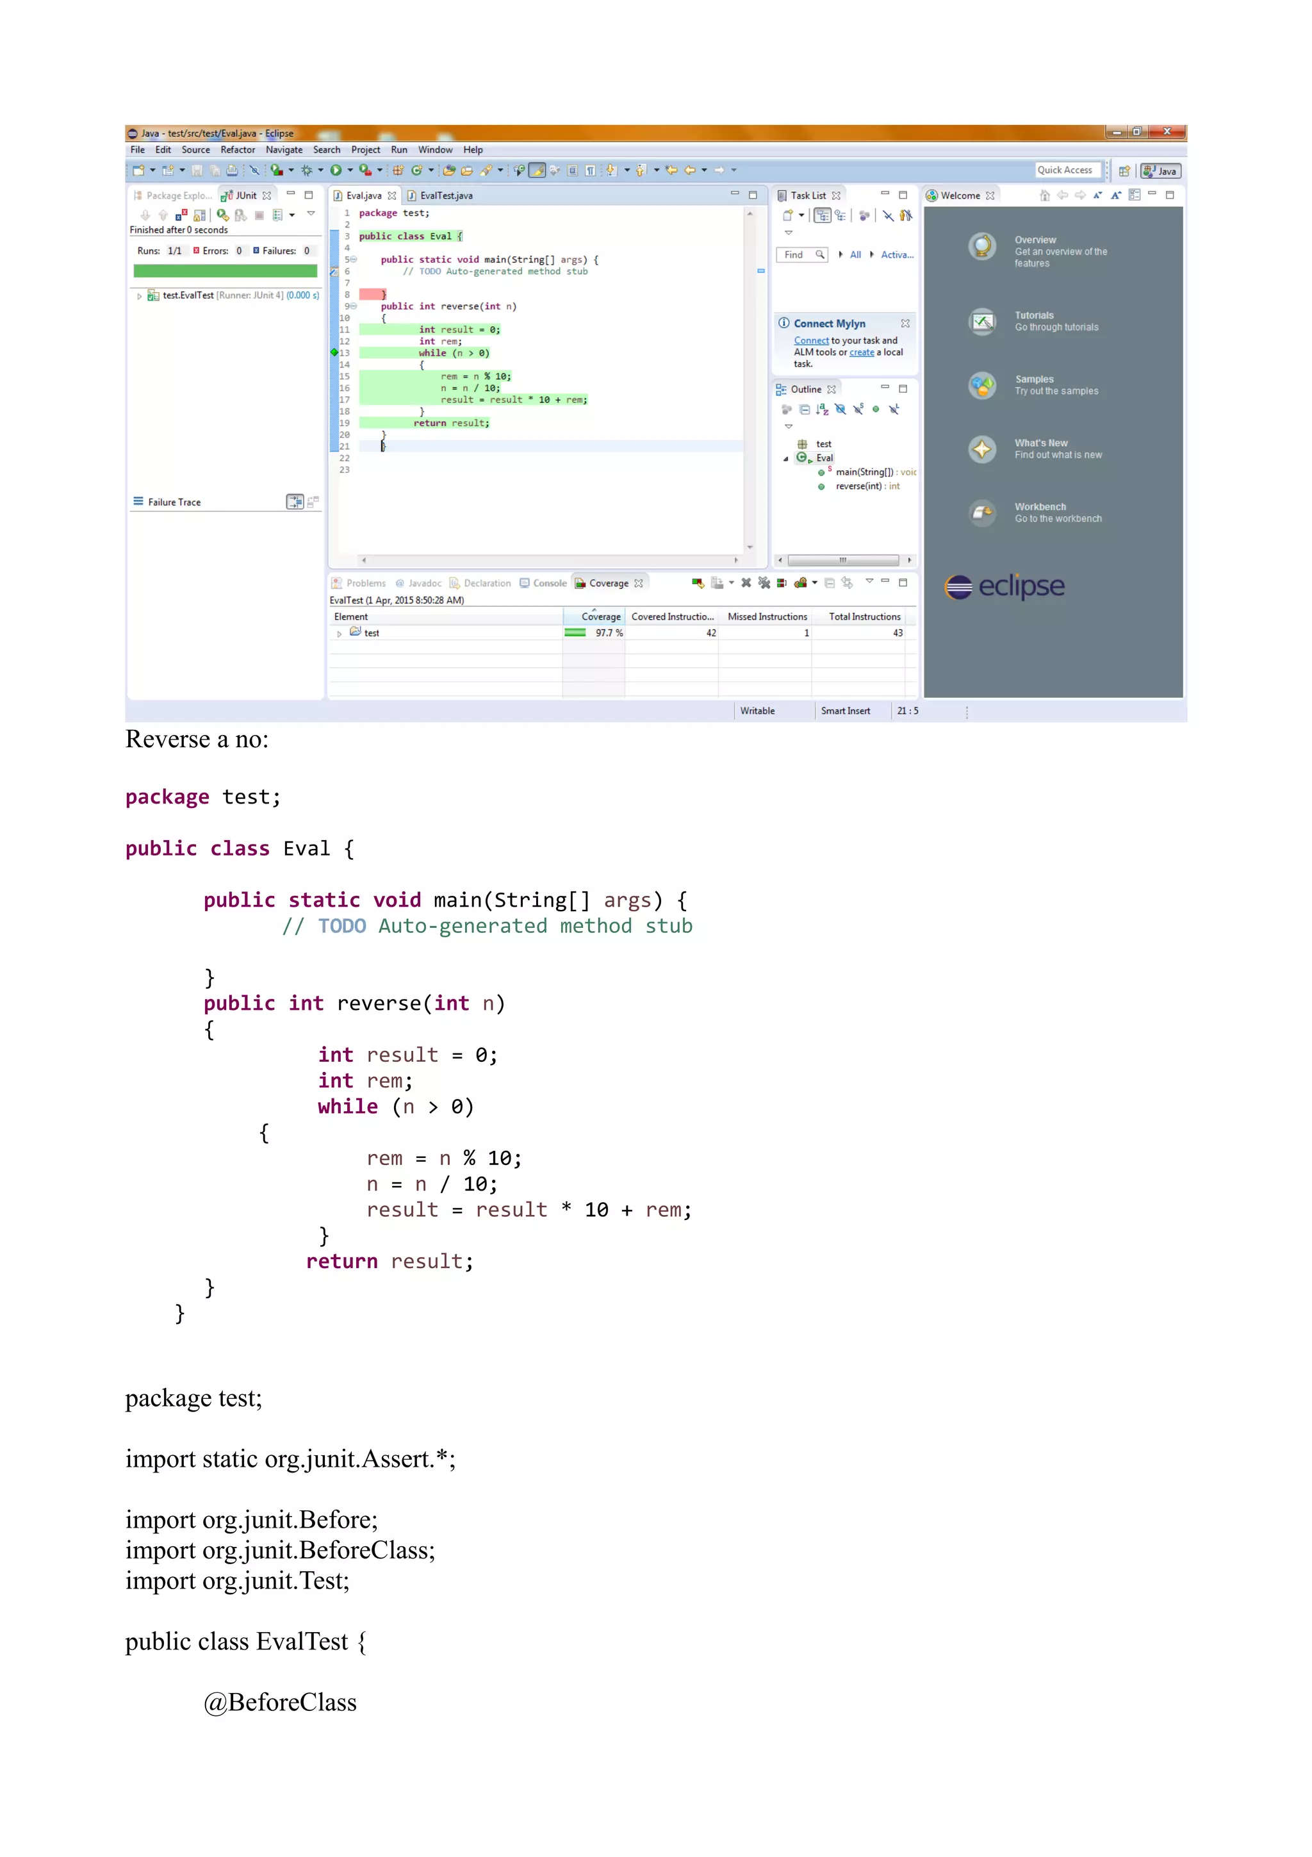
Task: Collapse the Eval class in Outline
Action: click(786, 459)
